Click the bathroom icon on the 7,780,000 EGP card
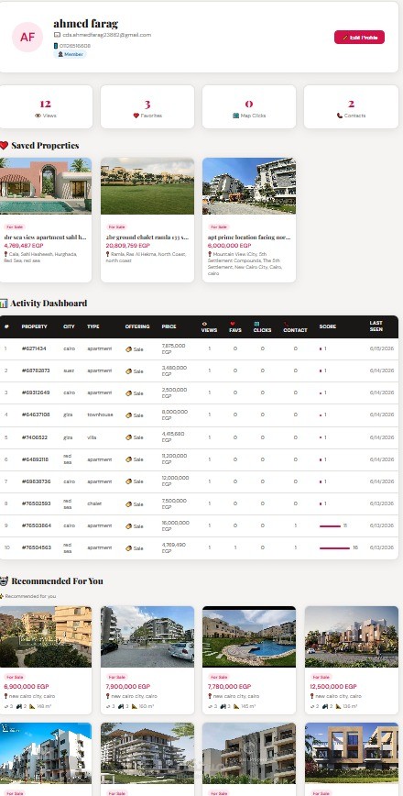403x796 pixels. coord(223,706)
